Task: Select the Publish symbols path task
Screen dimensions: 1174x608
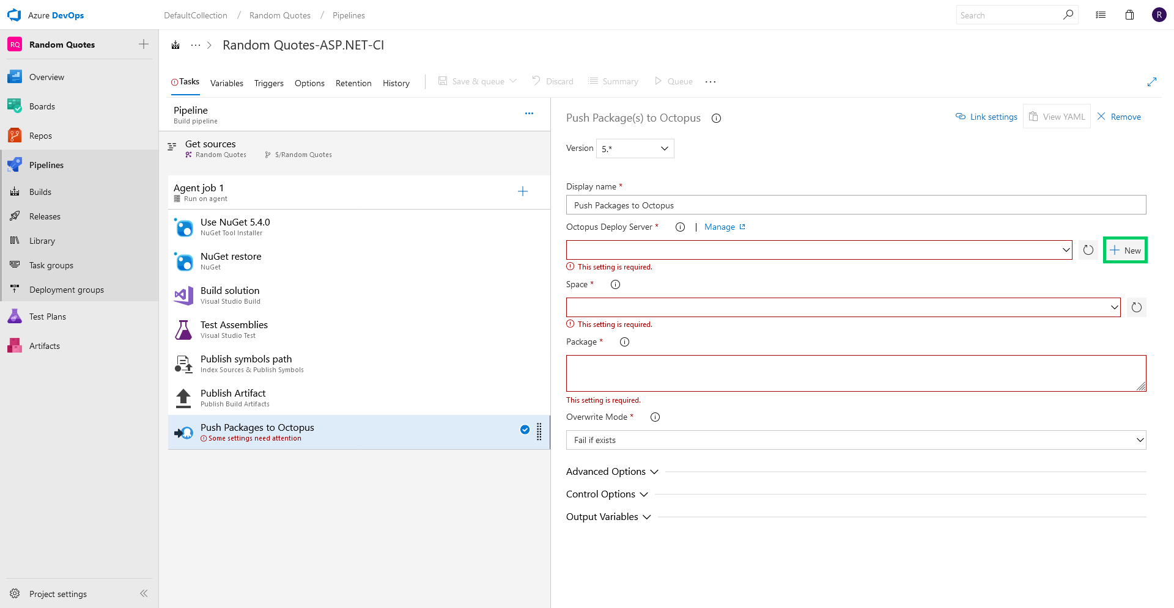Action: pos(359,364)
